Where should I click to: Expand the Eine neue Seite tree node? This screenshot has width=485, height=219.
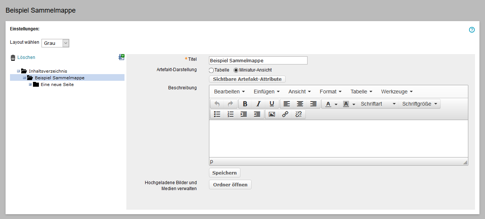pyautogui.click(x=30, y=84)
